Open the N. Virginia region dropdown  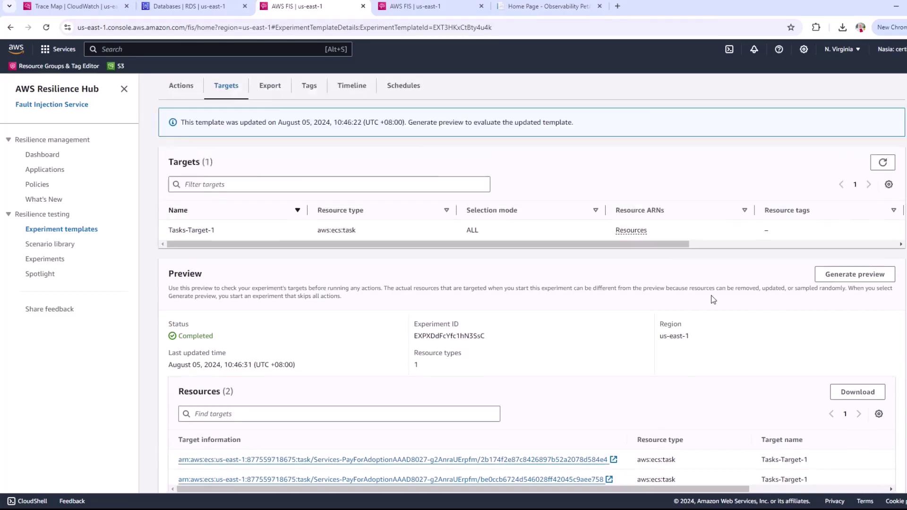click(x=842, y=49)
